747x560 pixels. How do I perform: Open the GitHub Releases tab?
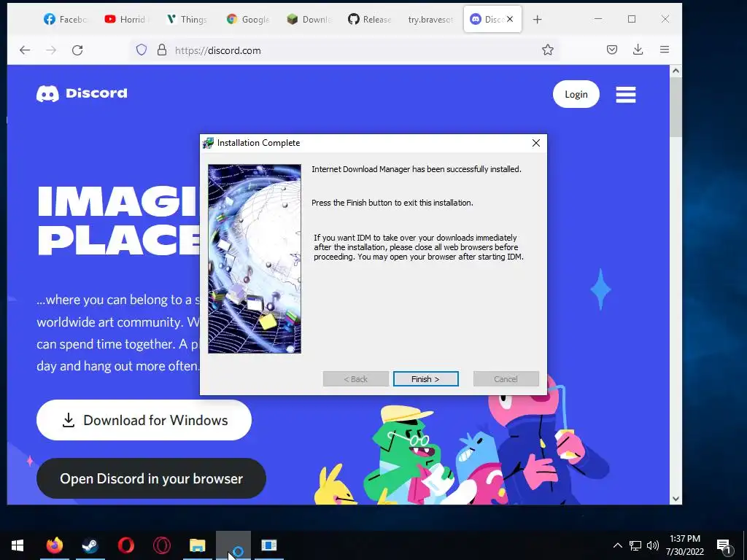[x=370, y=20]
